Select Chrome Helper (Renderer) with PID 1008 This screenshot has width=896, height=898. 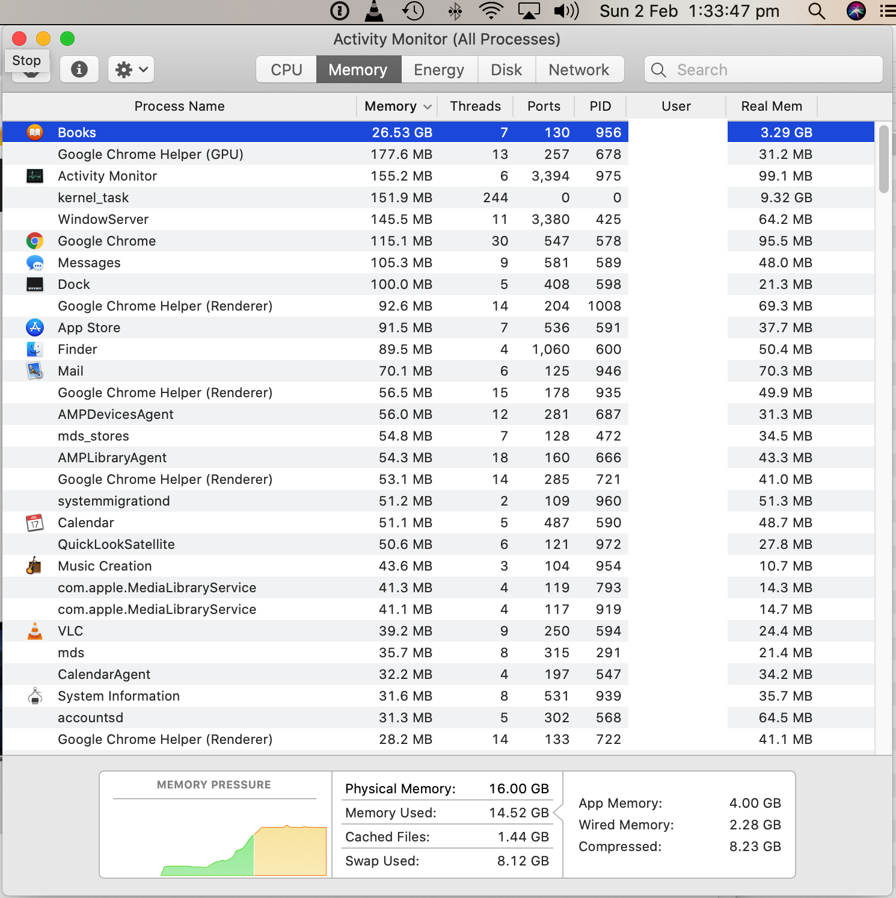pos(438,306)
